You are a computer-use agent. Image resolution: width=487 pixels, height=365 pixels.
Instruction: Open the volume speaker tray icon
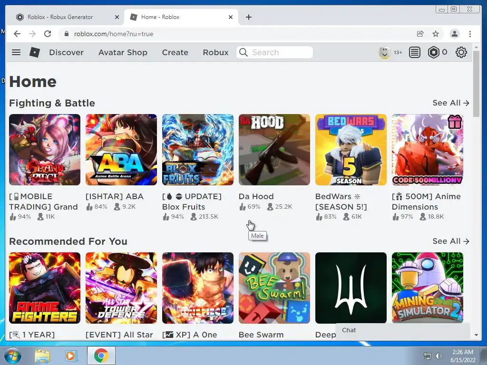coord(438,356)
